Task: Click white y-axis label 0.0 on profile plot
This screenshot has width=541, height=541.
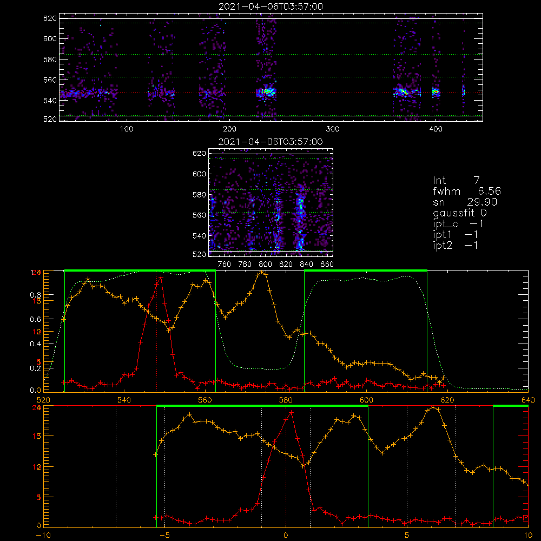Action: pos(36,391)
